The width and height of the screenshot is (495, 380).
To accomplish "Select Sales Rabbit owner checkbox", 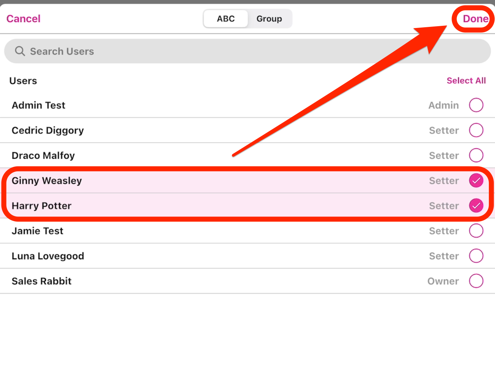I will pos(476,281).
